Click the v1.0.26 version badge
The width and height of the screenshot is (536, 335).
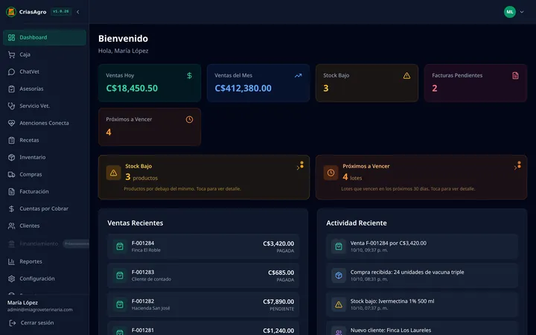[61, 12]
